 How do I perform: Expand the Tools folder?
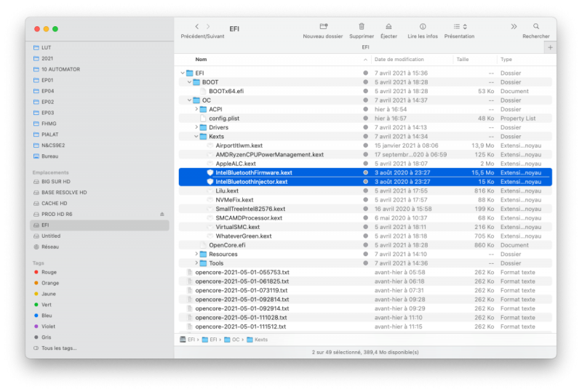click(x=196, y=263)
